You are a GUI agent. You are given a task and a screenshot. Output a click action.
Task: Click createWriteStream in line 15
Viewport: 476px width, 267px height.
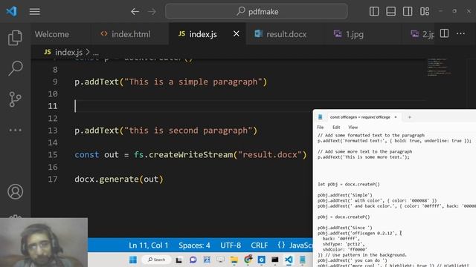(190, 155)
